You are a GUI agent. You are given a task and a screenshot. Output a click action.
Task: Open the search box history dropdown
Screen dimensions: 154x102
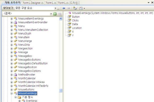(x=51, y=14)
